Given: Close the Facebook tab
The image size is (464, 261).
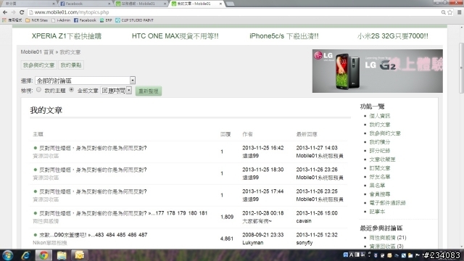Looking at the screenshot, I should 109,4.
